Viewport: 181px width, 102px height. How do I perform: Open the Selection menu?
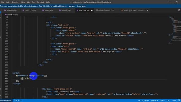[x=15, y=2]
